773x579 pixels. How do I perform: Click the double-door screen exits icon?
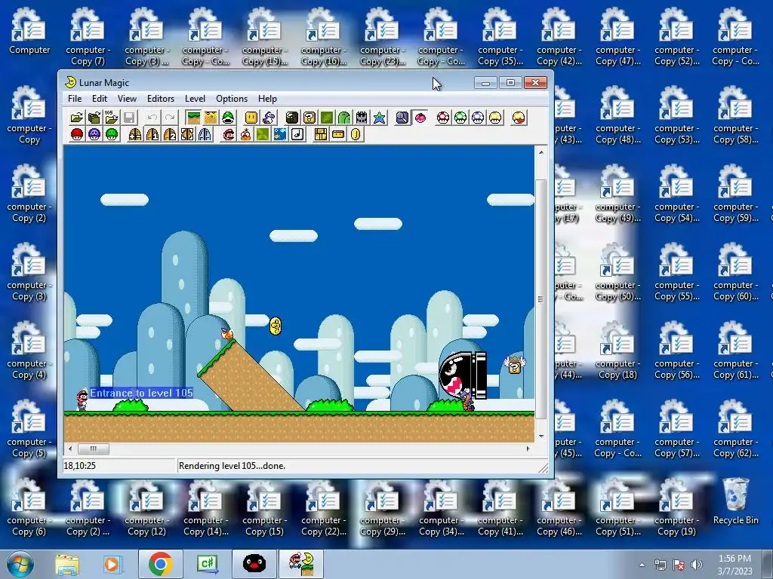click(187, 134)
